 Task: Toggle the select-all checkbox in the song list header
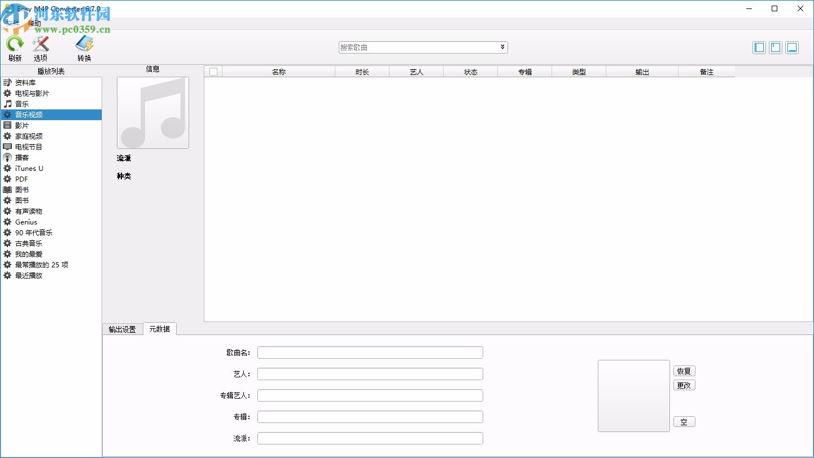click(213, 72)
